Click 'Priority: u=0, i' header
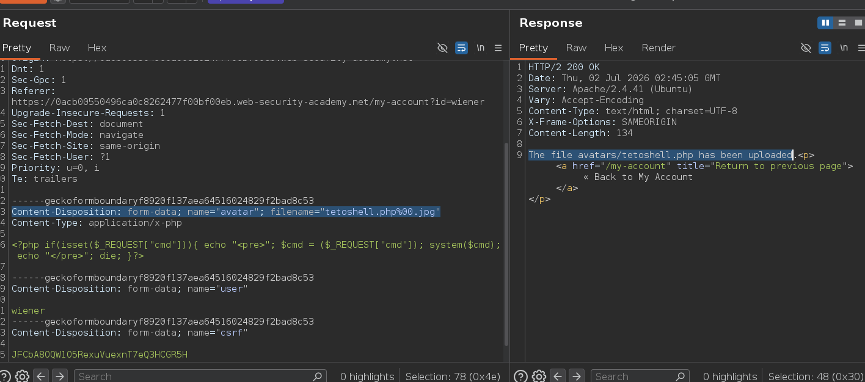Viewport: 865px width, 382px height. click(55, 168)
